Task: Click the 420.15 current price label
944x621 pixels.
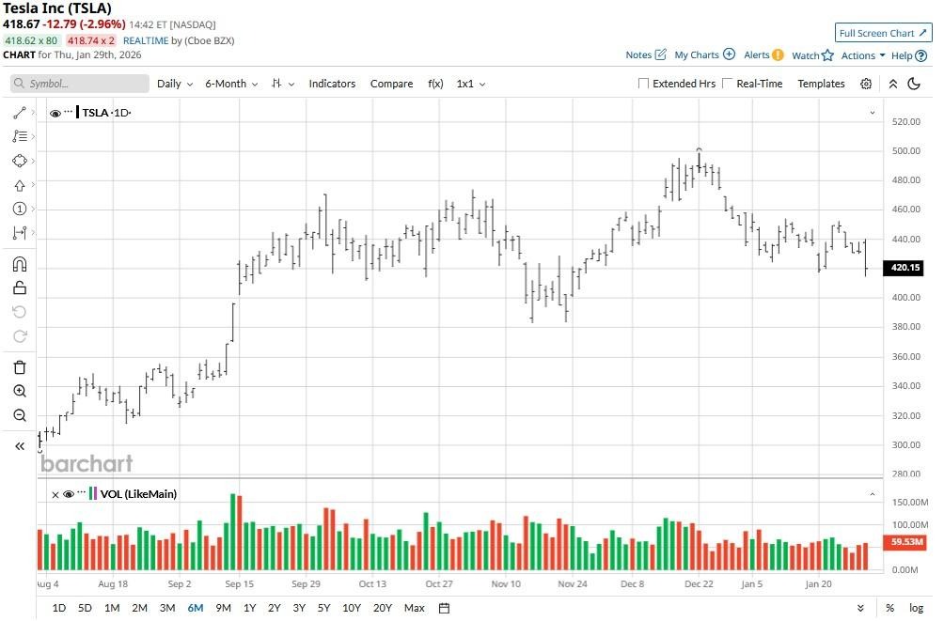Action: [x=903, y=268]
